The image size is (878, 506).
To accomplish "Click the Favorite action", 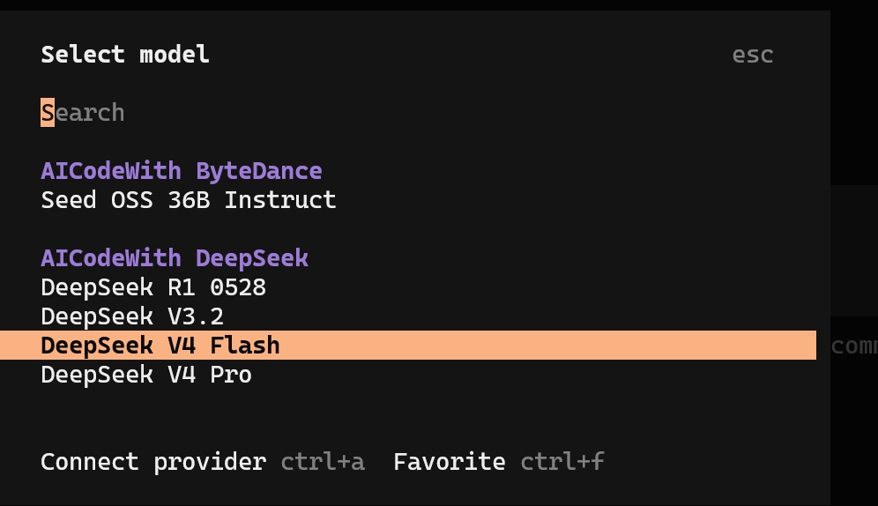I will [x=449, y=462].
